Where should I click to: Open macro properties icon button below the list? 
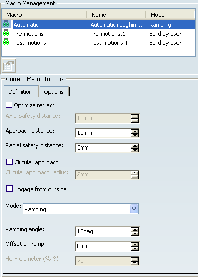coord(8,66)
